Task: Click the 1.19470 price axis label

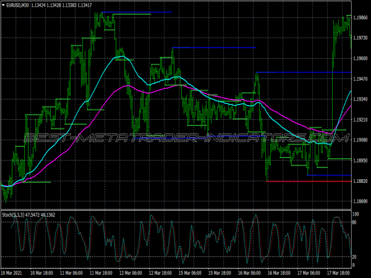Action: click(360, 78)
